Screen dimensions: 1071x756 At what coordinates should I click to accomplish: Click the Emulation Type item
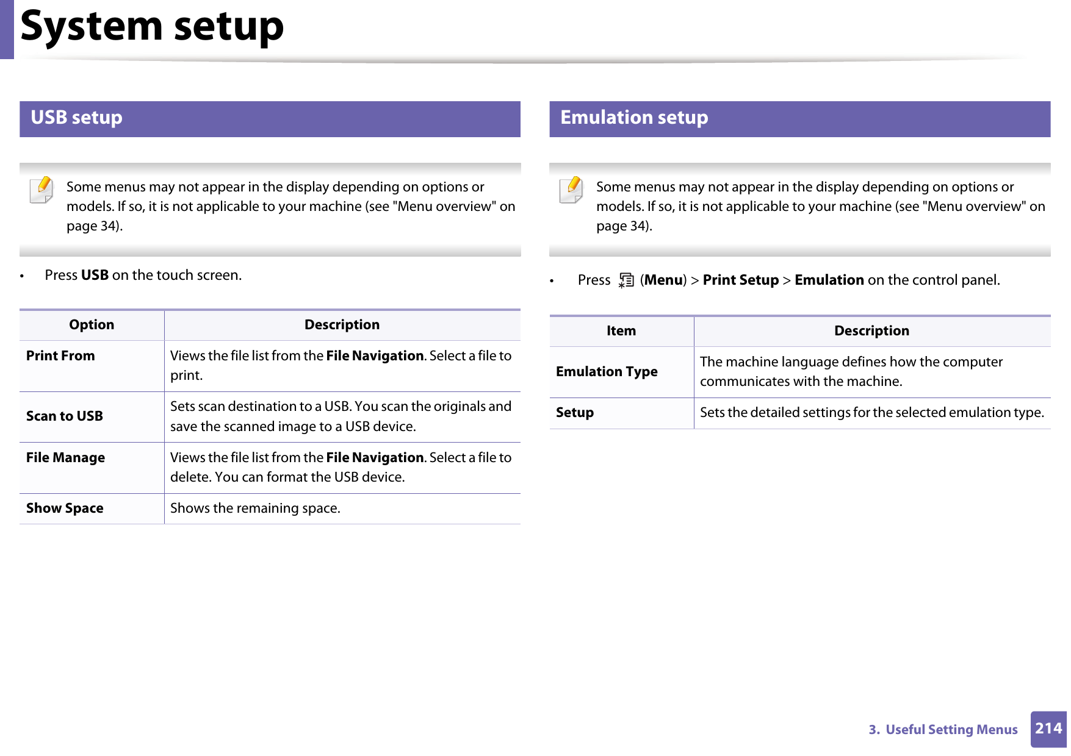(x=607, y=372)
